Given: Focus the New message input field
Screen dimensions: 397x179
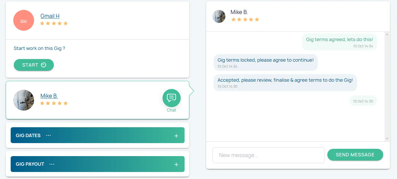Looking at the screenshot, I should (x=268, y=155).
